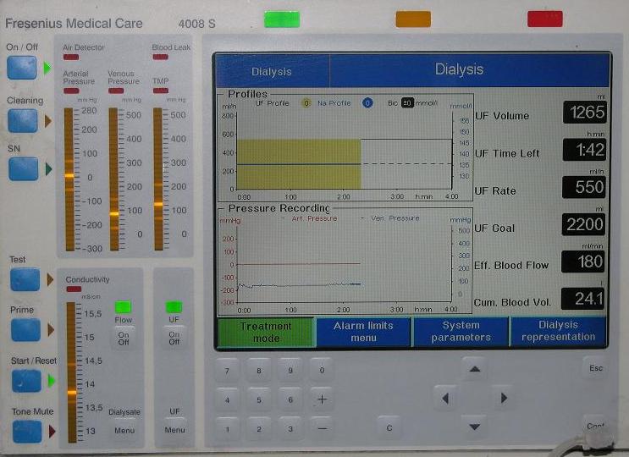Switch to System parameters tab
The width and height of the screenshot is (629, 457).
pyautogui.click(x=461, y=332)
